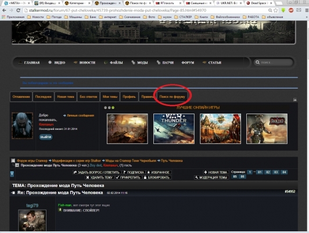Open the mail extension icon in toolbar

pos(299,10)
